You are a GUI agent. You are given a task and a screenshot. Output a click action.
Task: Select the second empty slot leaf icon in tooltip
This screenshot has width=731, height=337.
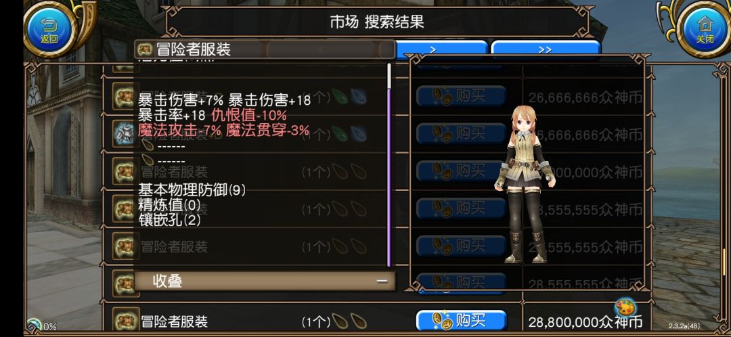pyautogui.click(x=148, y=161)
